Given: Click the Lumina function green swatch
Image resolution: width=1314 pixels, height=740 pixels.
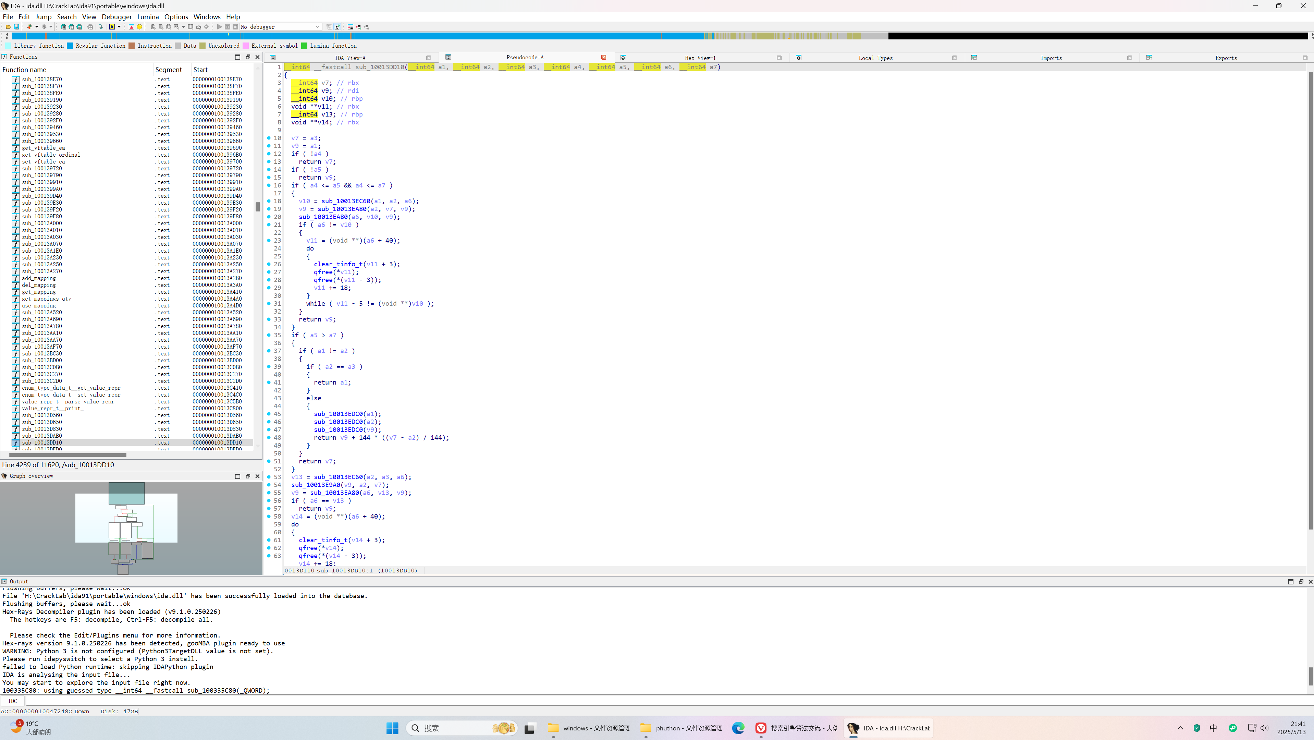Looking at the screenshot, I should pos(305,46).
